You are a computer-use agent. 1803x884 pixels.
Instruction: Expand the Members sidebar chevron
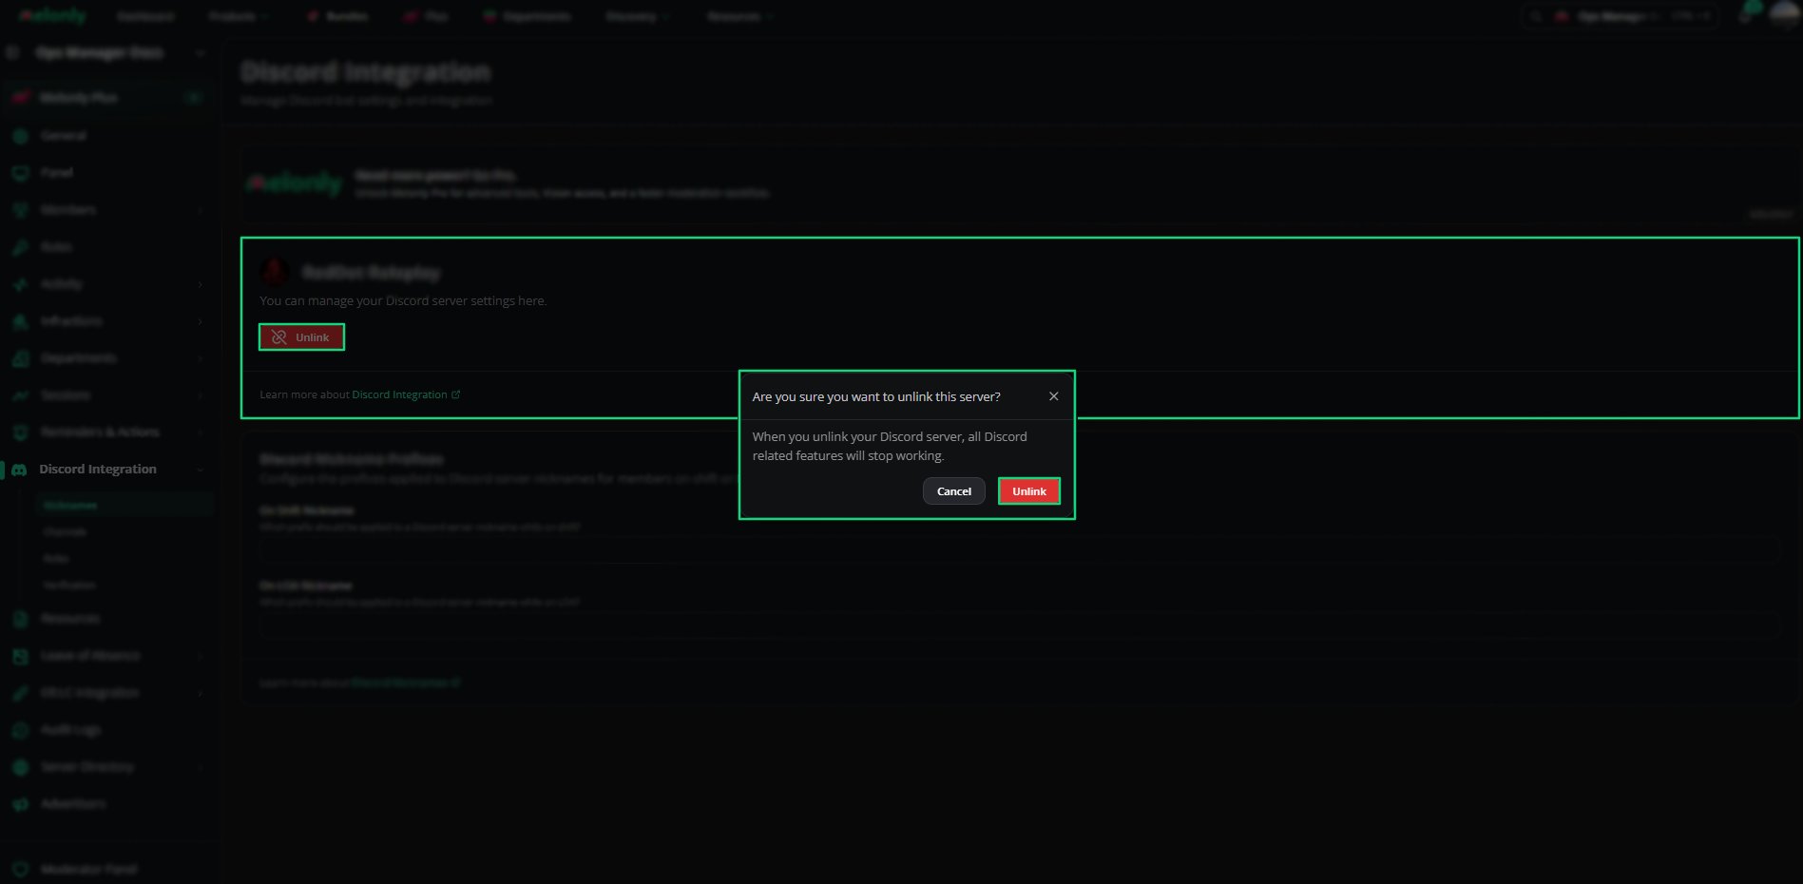coord(201,210)
